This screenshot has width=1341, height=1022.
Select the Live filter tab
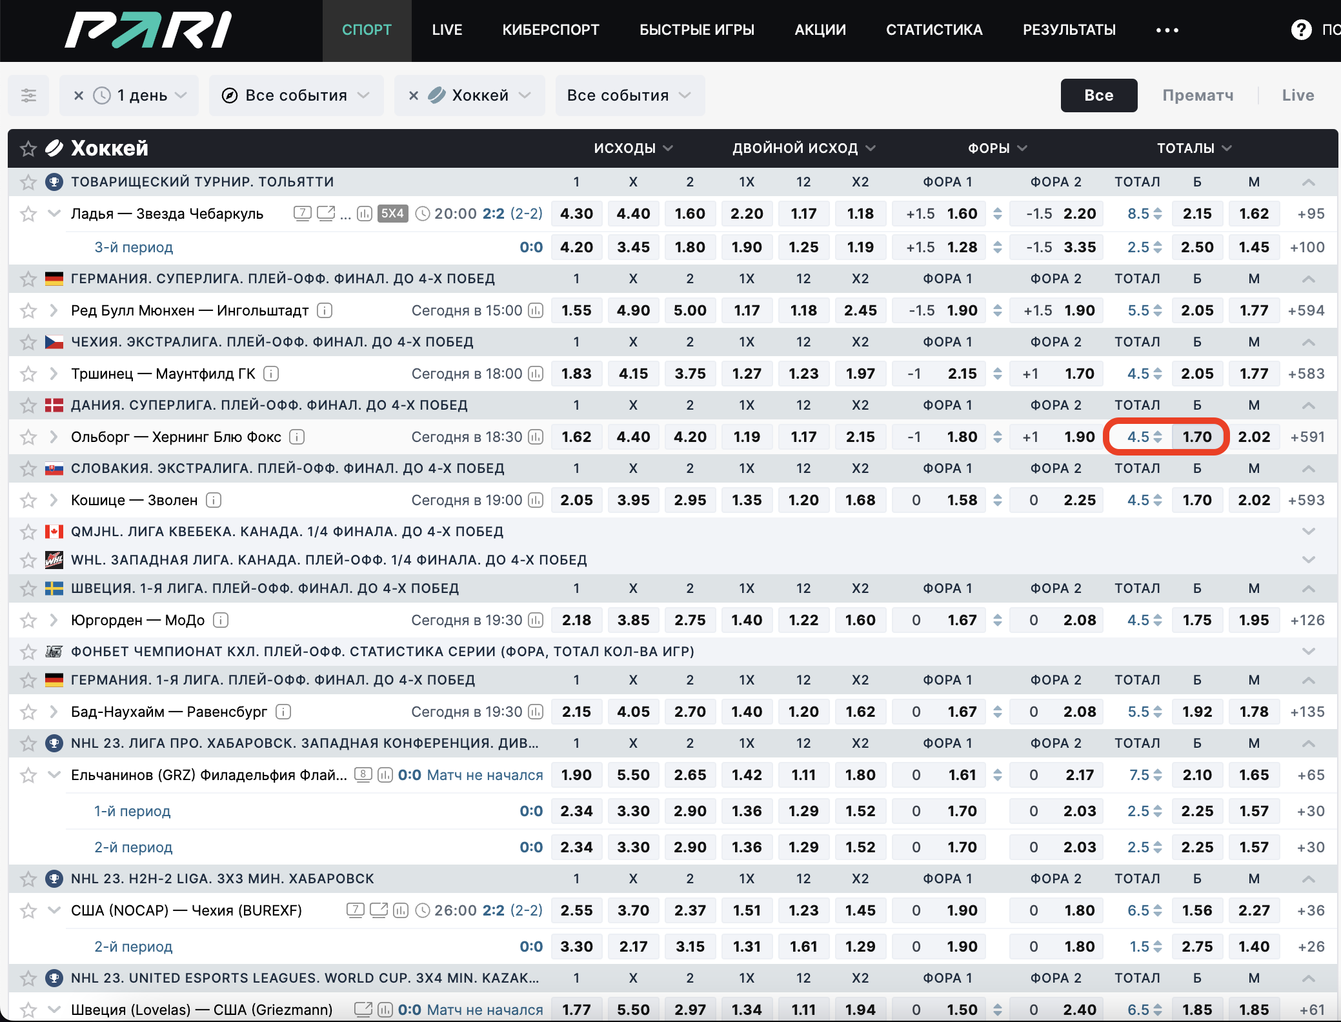click(x=1298, y=95)
